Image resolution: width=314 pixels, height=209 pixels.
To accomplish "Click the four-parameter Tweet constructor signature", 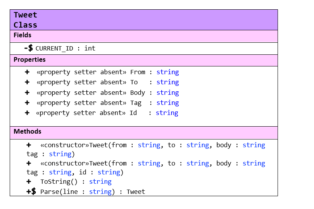I will click(146, 150).
